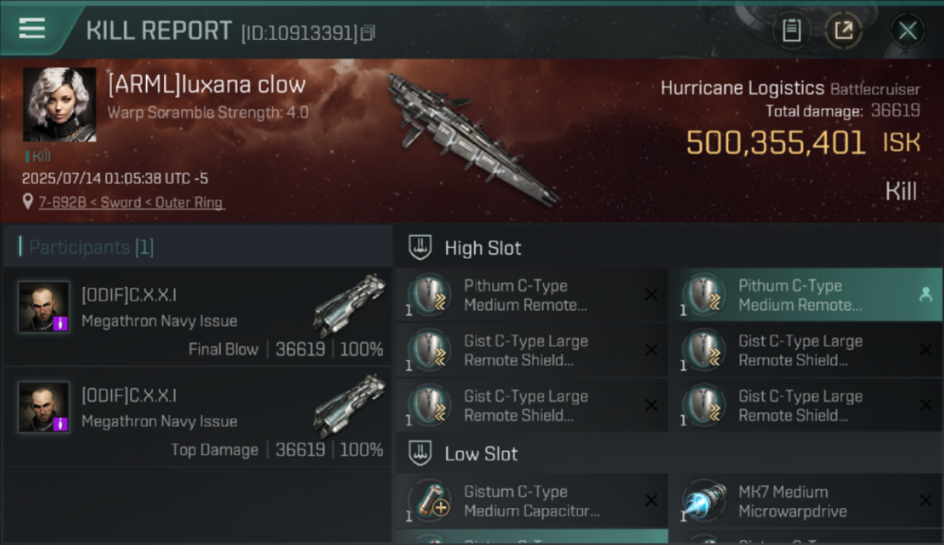The width and height of the screenshot is (944, 545).
Task: Select the MK7 Medium Microwarpdrive module
Action: click(805, 501)
